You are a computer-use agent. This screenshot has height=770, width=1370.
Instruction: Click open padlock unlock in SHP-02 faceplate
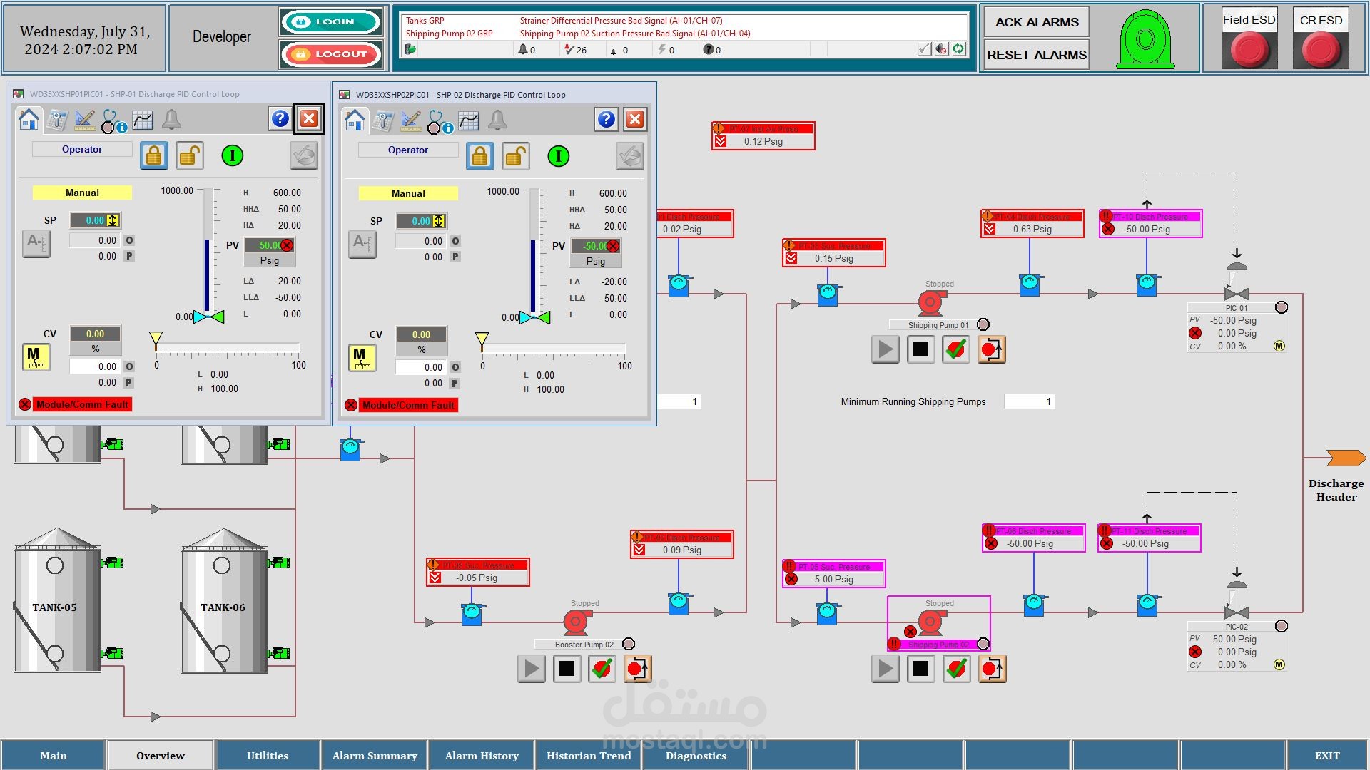tap(515, 156)
